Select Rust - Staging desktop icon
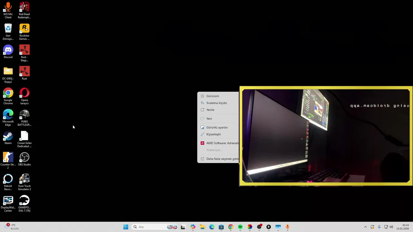 pos(24,53)
